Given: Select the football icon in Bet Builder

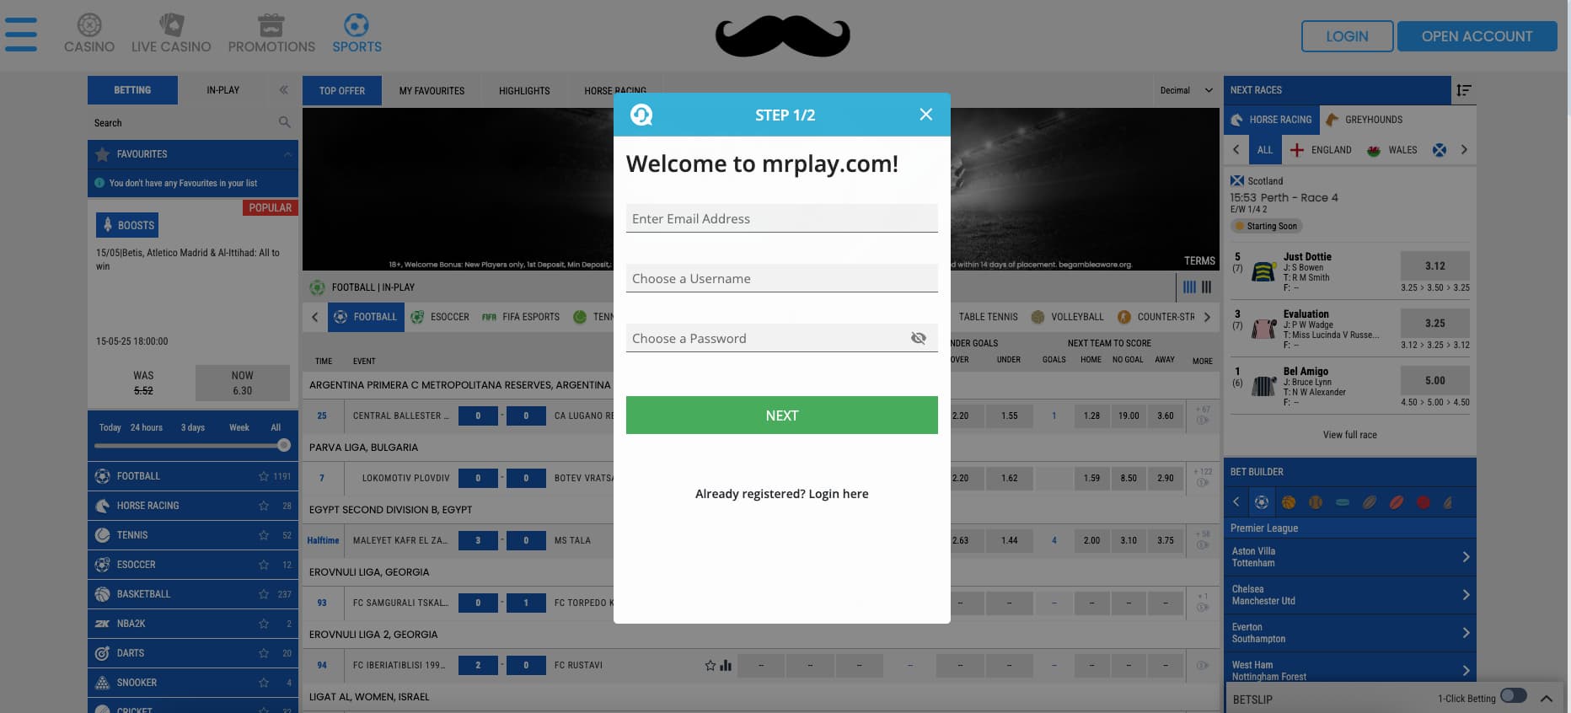Looking at the screenshot, I should pos(1262,502).
